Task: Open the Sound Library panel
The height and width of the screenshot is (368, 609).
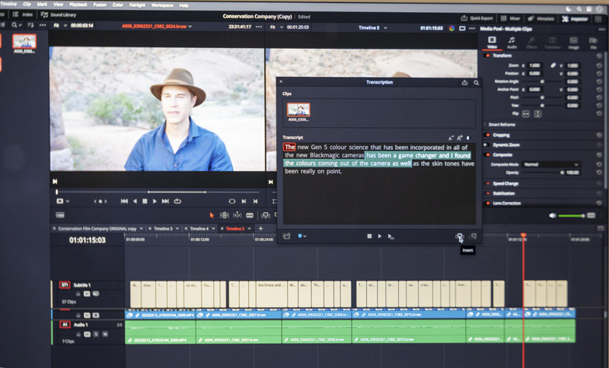Action: pos(59,14)
